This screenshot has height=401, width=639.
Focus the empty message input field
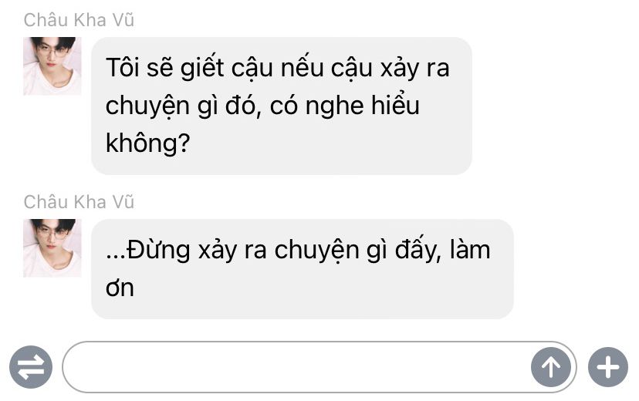tap(296, 367)
